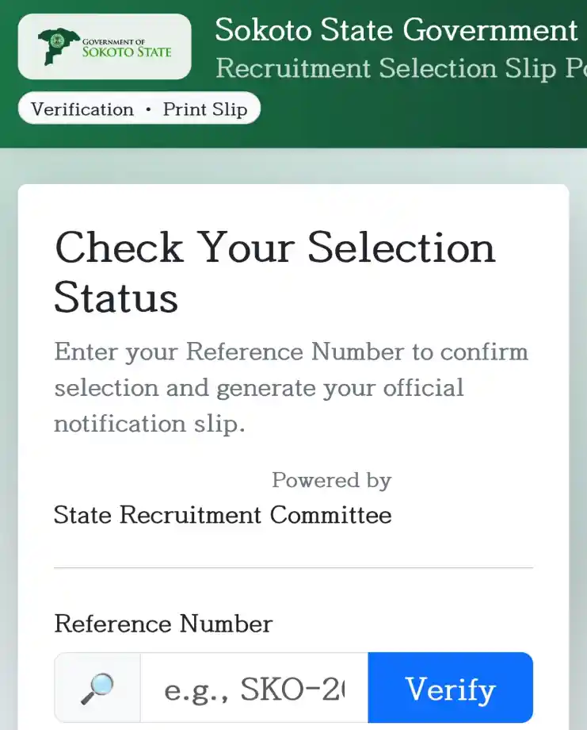The image size is (587, 730).
Task: Click the instructions paragraph about notification slip
Action: 290,388
